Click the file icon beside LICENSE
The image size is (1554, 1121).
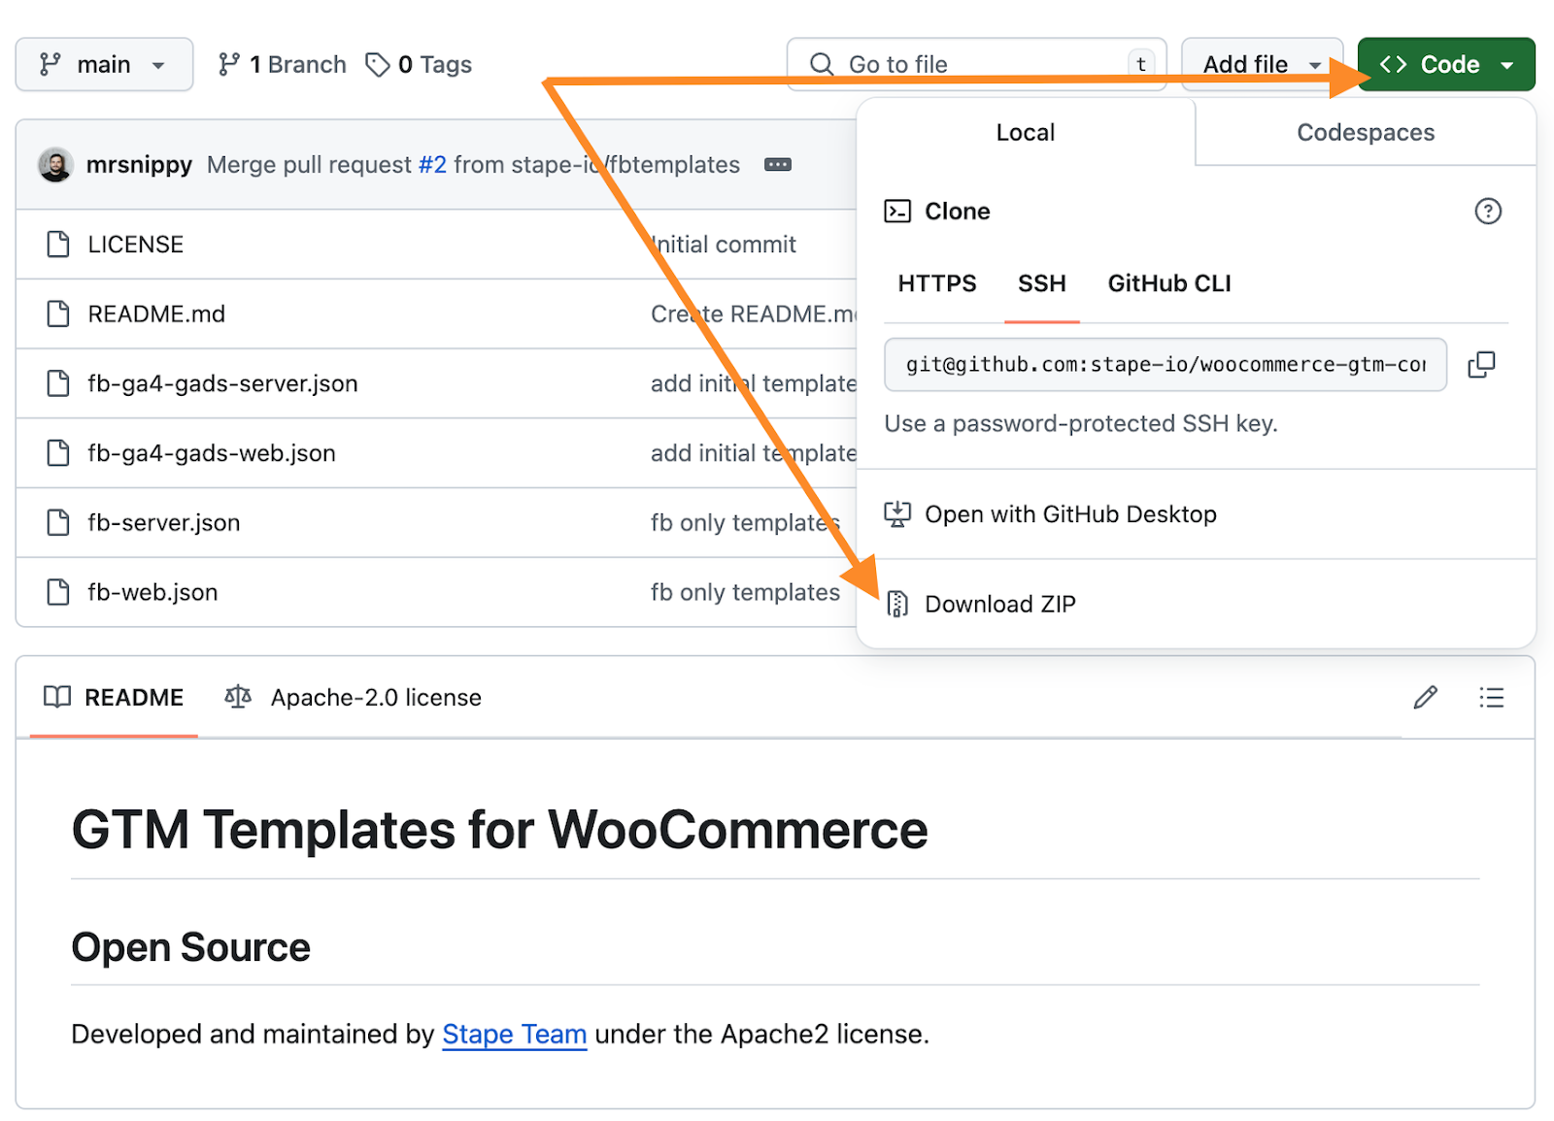pyautogui.click(x=58, y=245)
